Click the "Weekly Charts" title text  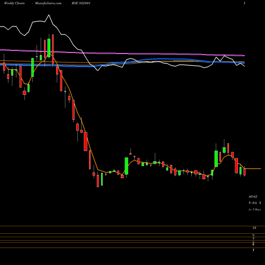point(14,3)
